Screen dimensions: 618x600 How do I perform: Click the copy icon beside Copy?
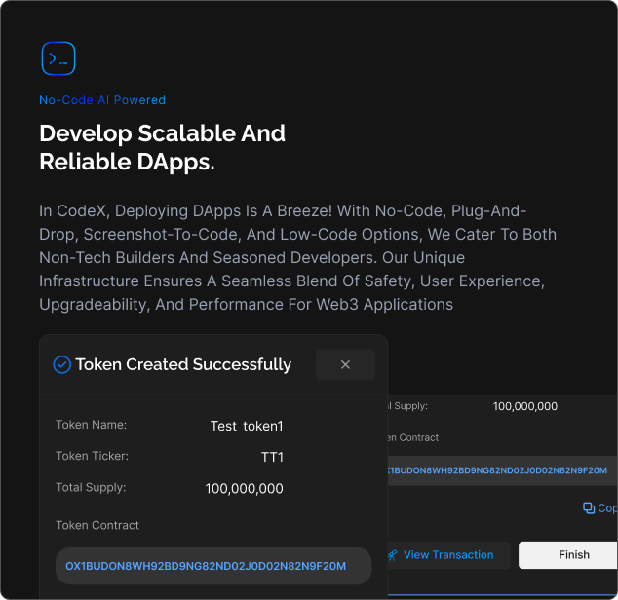[589, 508]
